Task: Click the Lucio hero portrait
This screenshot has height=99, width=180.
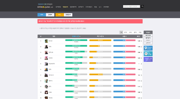Action: tap(46, 41)
